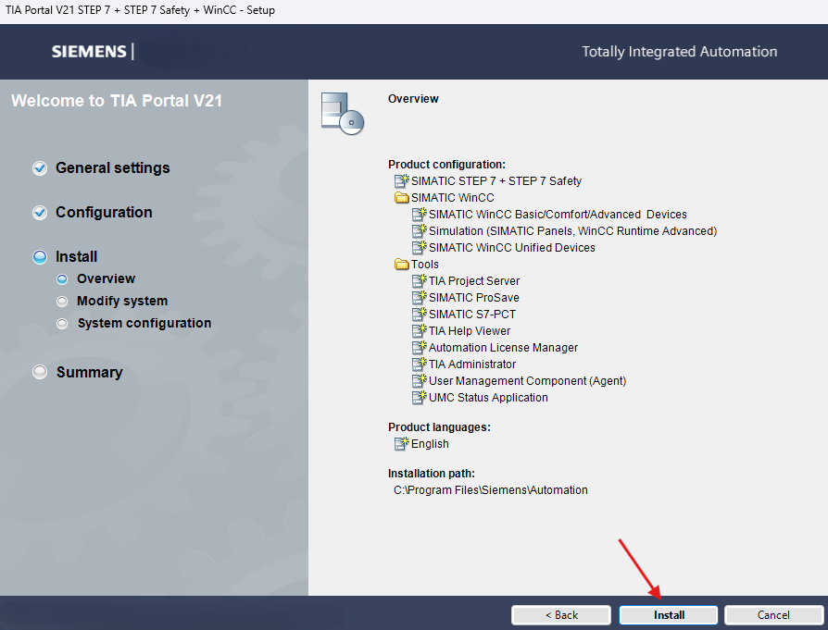Viewport: 828px width, 630px height.
Task: Click the TIA Project Server item icon
Action: click(419, 281)
